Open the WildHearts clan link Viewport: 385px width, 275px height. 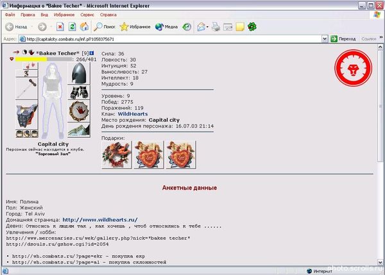coord(133,114)
